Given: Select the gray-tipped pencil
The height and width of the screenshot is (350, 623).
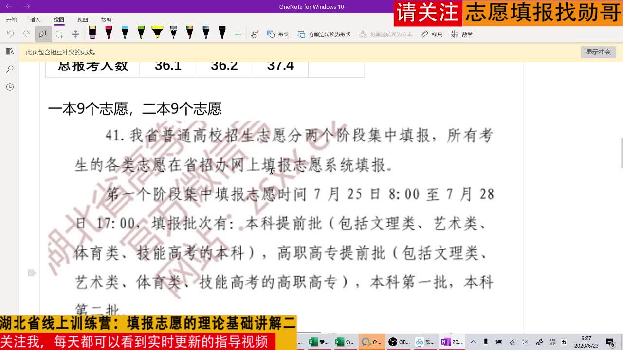Looking at the screenshot, I should (174, 33).
